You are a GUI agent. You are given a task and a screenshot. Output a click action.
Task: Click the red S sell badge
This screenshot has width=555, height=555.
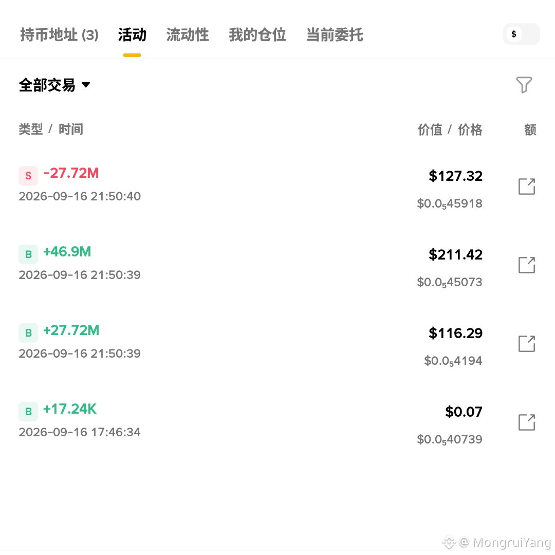click(x=28, y=176)
